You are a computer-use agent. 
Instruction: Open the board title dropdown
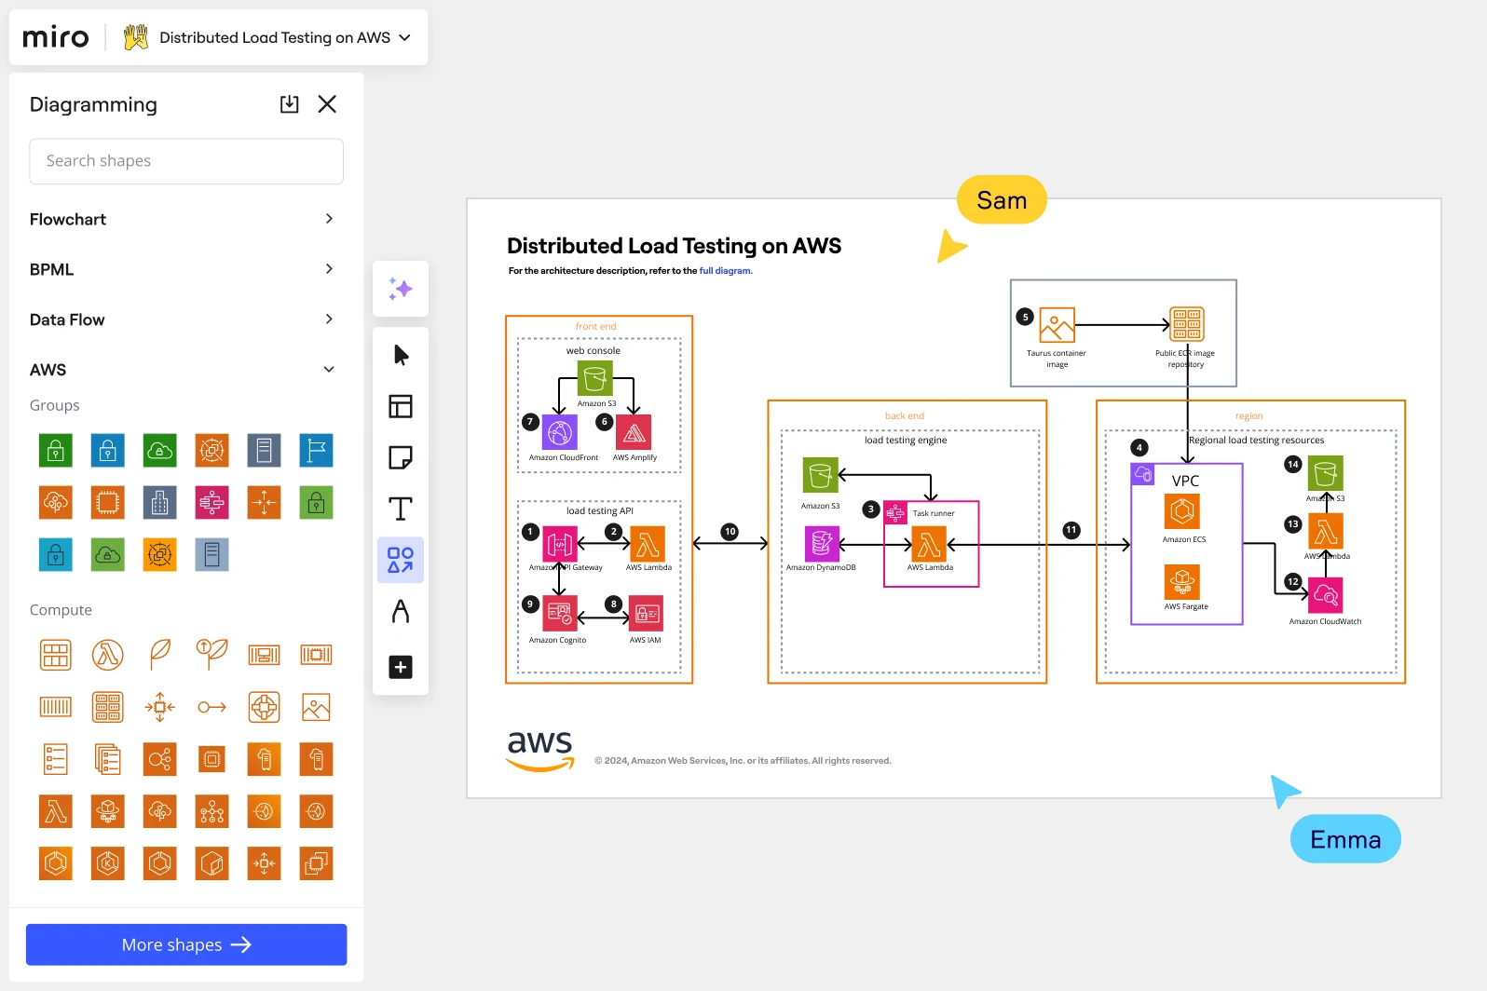[x=404, y=37]
